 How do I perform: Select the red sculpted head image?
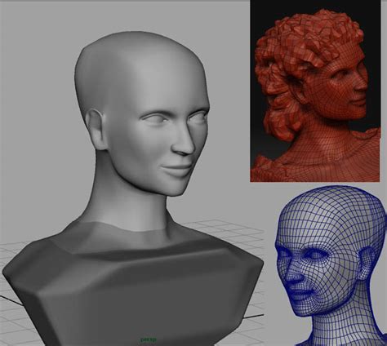pos(315,91)
